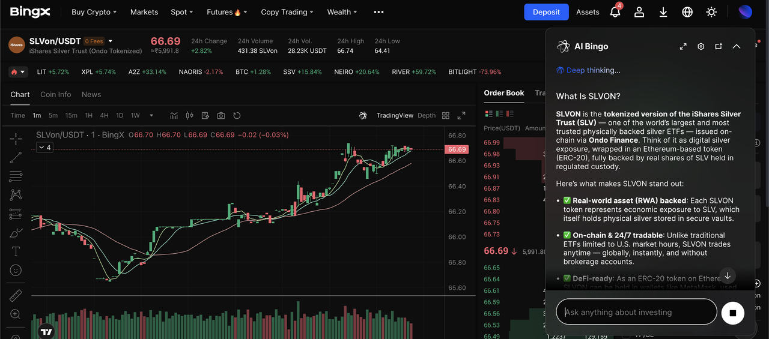The width and height of the screenshot is (769, 339).
Task: Focus the Ask anything about investing field
Action: click(637, 312)
